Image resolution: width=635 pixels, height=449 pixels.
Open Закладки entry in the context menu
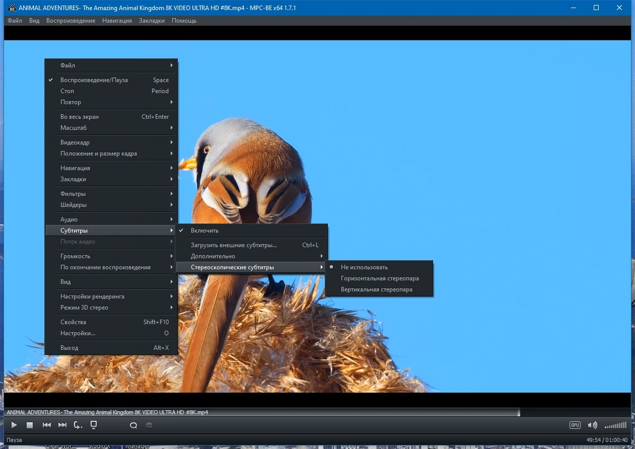coord(111,179)
